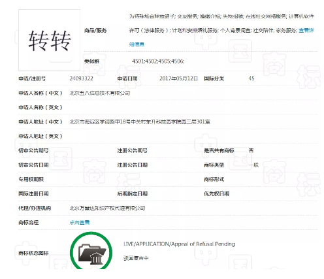Select the date 2017年05月12日
The image size is (324, 279).
click(x=178, y=78)
